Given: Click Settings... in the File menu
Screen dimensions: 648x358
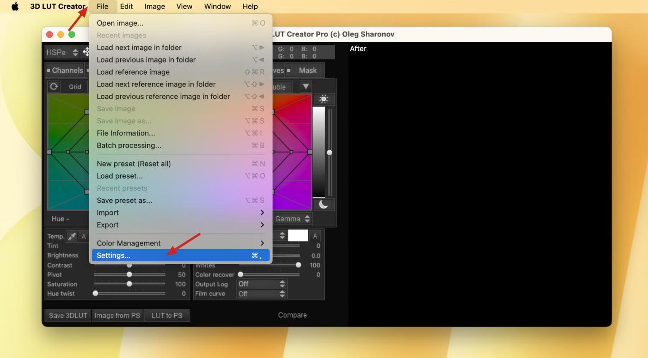Looking at the screenshot, I should (x=180, y=255).
